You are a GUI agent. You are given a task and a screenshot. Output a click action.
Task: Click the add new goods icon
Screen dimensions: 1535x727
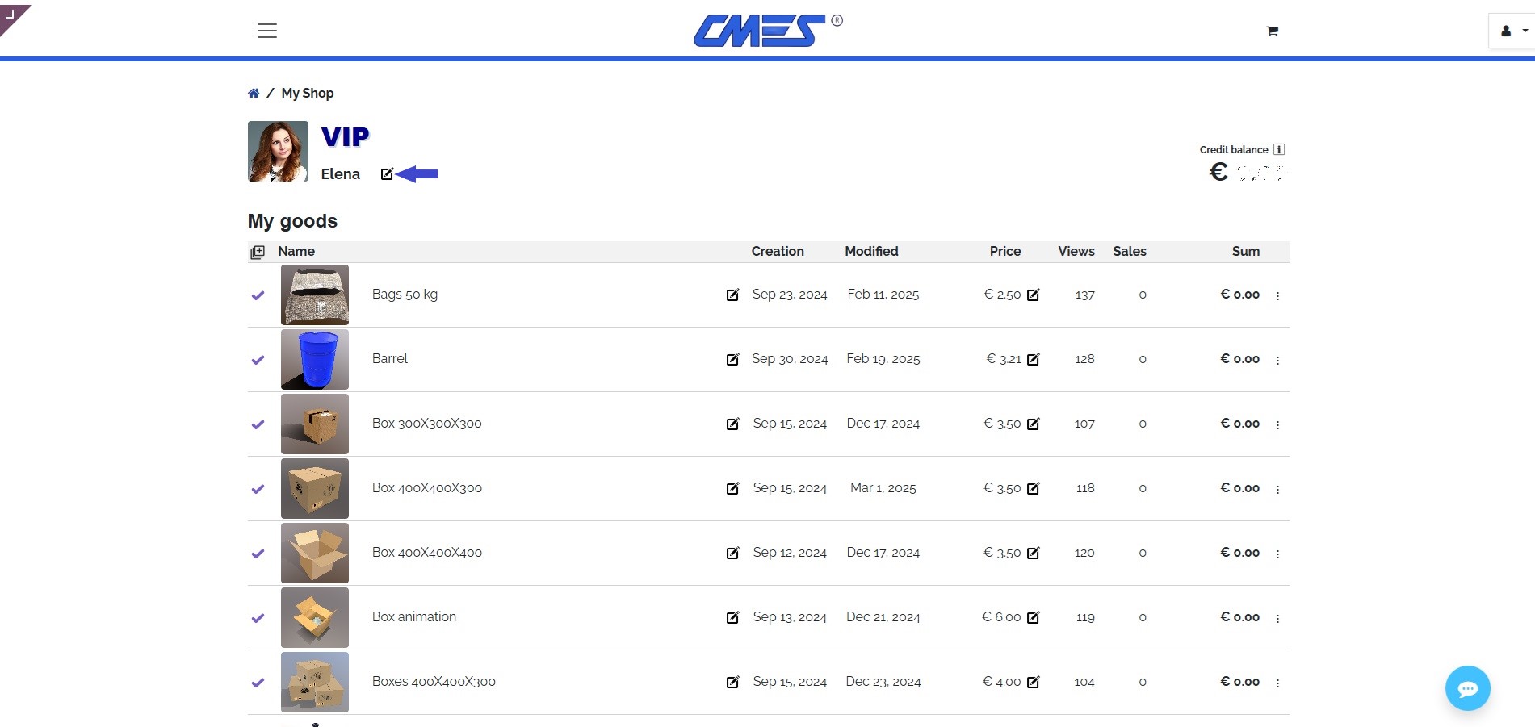(x=258, y=252)
